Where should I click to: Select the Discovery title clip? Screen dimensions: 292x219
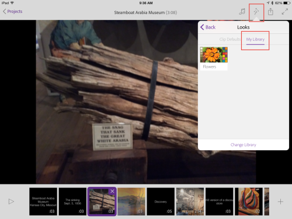point(161,201)
